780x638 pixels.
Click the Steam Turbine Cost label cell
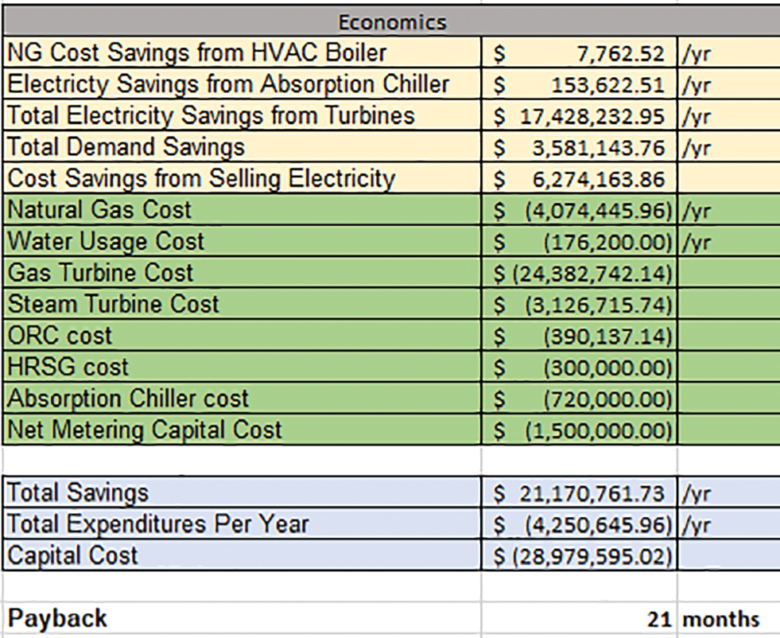click(x=113, y=304)
